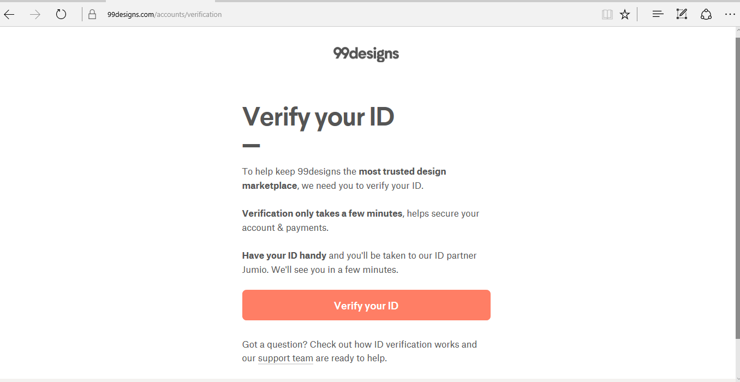Open reading view with the book icon
Viewport: 740px width, 382px height.
pos(607,15)
